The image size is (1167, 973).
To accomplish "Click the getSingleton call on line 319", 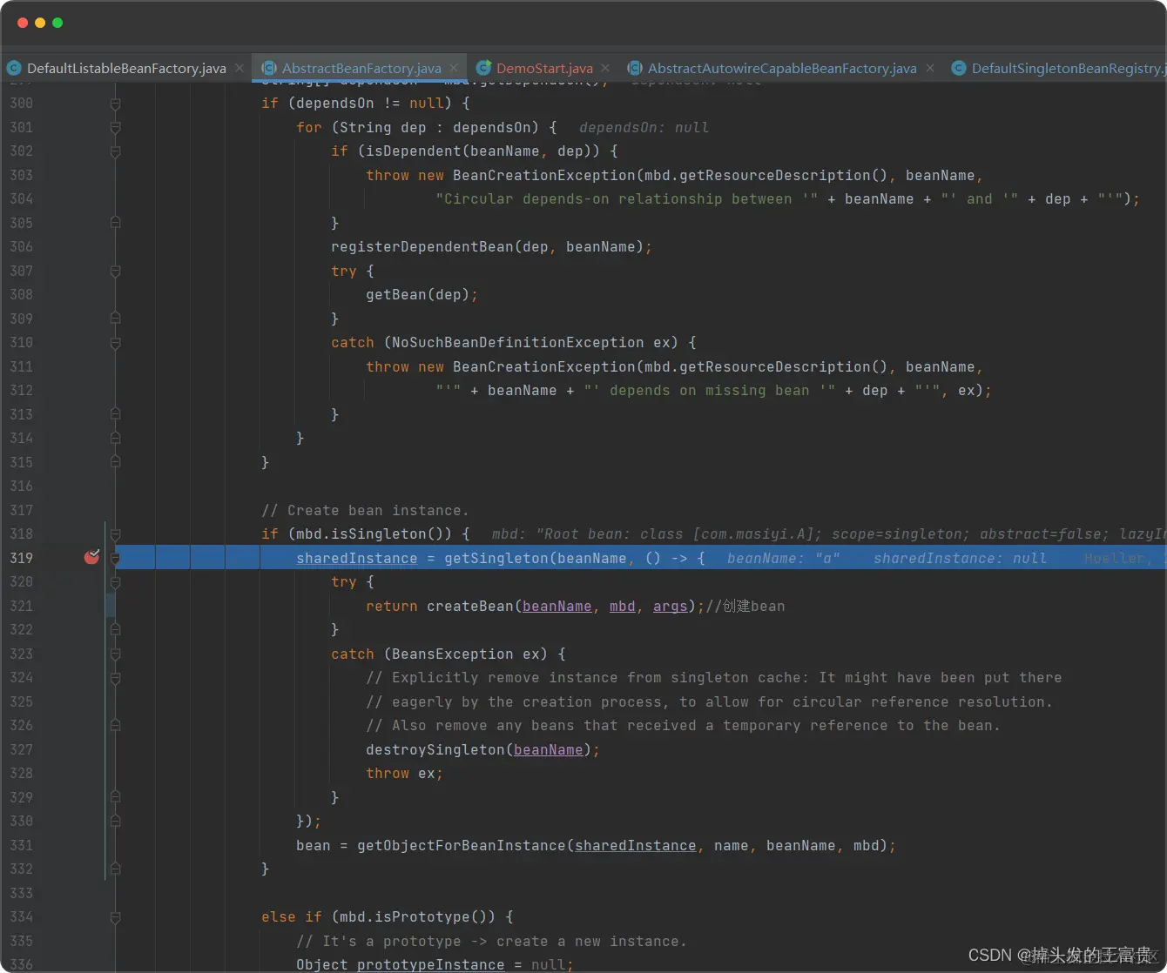I will point(496,558).
